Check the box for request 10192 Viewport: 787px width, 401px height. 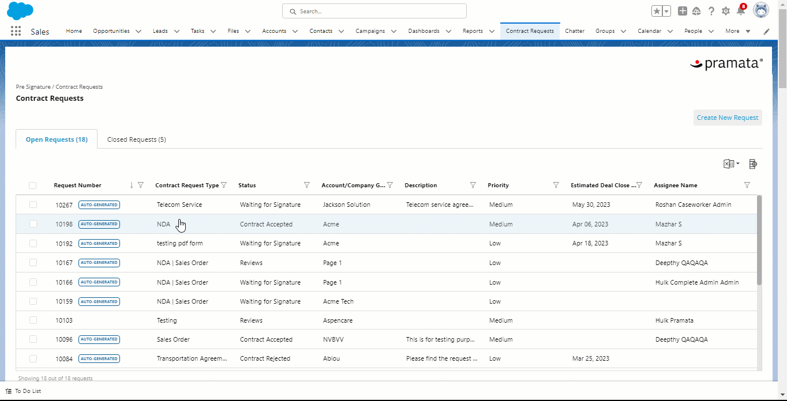[33, 243]
